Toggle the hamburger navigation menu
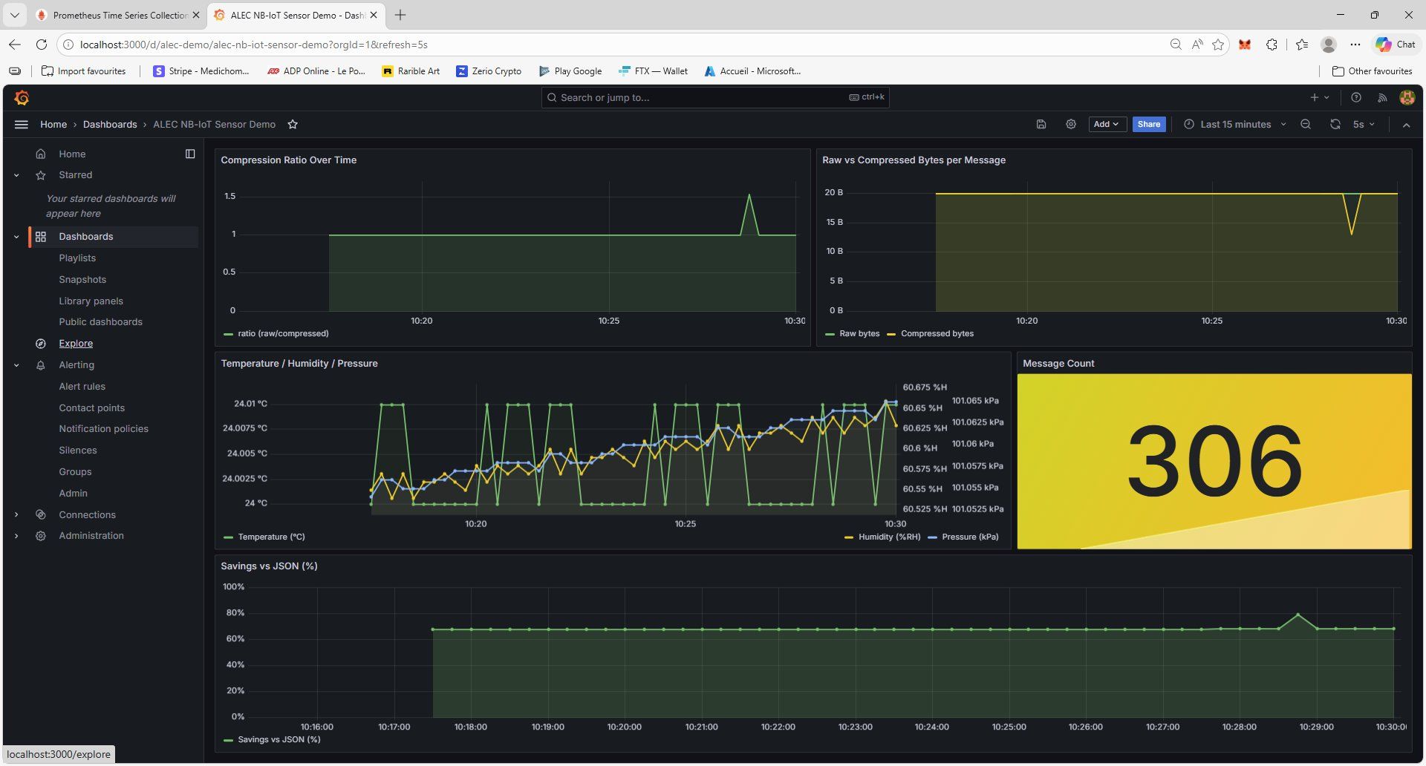This screenshot has height=766, width=1426. 22,125
